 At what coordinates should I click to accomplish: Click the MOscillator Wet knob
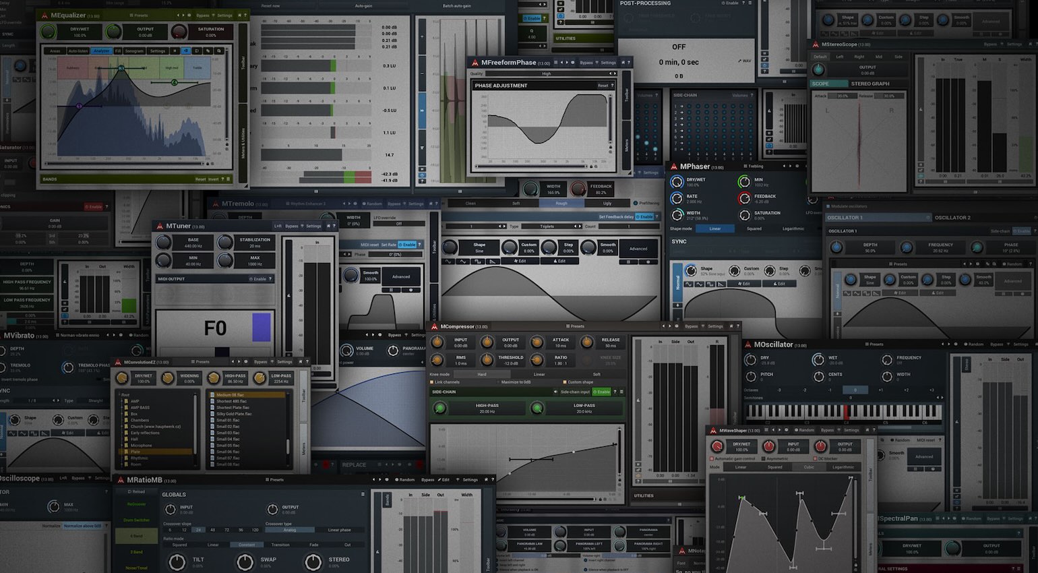(x=818, y=360)
